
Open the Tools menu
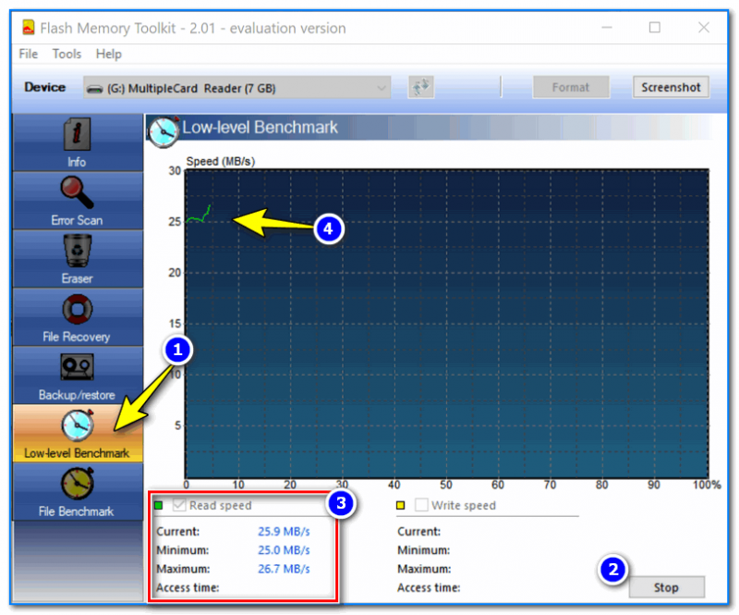[67, 54]
